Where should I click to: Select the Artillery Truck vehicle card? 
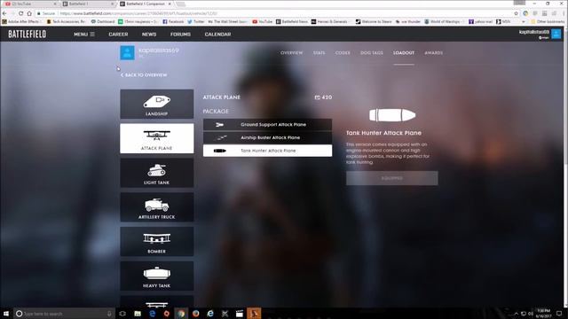157,207
